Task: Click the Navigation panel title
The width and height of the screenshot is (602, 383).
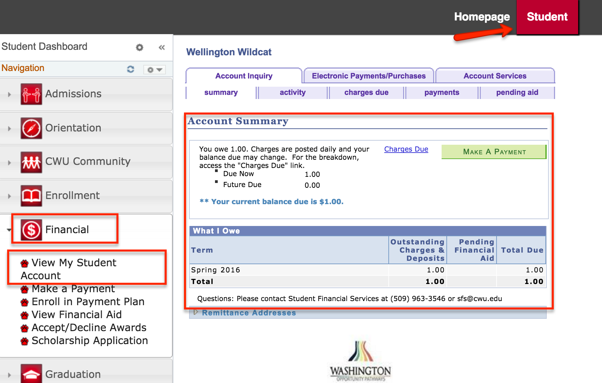Action: click(x=23, y=68)
